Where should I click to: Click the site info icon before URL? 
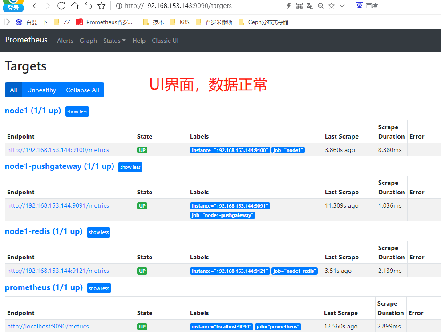[x=119, y=6]
